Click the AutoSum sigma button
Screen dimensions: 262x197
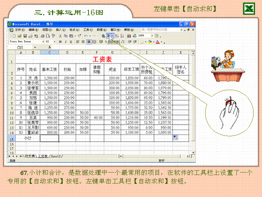click(x=109, y=36)
